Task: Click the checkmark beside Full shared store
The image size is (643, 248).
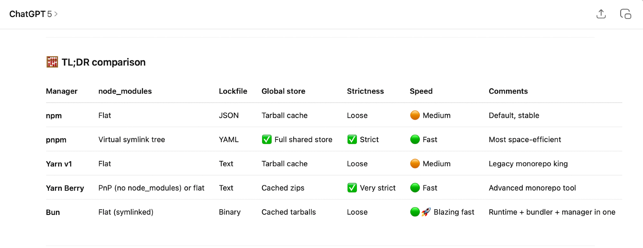Action: click(267, 140)
